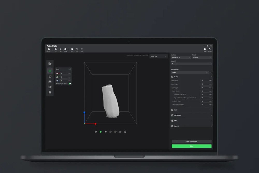
Task: Toggle the Keeping Lay On Panel switch
Action: point(70,84)
